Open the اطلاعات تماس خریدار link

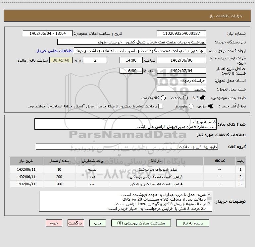click(55, 51)
